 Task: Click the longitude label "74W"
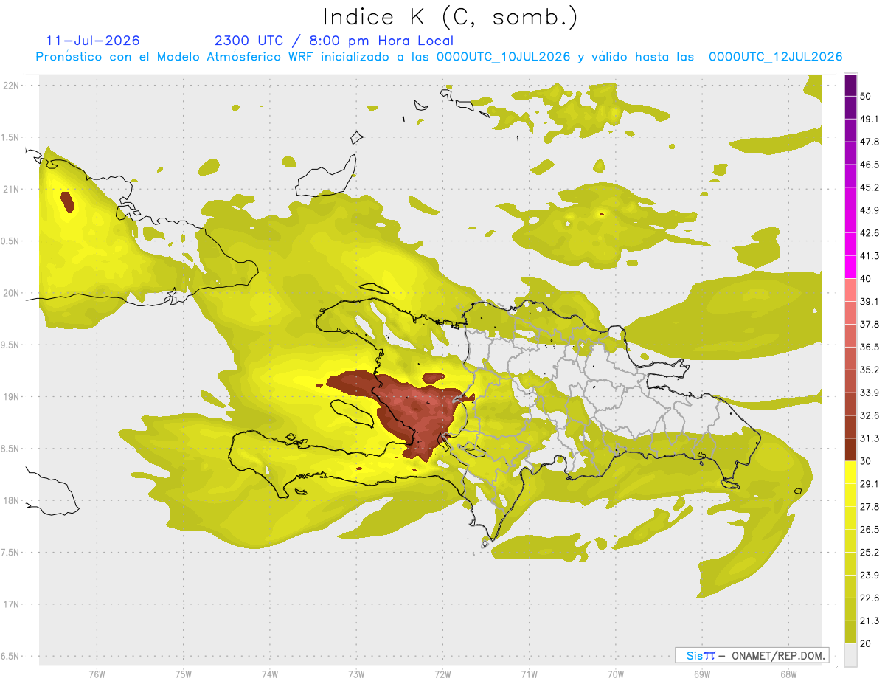tap(269, 674)
